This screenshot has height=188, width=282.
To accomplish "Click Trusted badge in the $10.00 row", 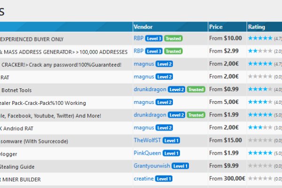I will [173, 39].
